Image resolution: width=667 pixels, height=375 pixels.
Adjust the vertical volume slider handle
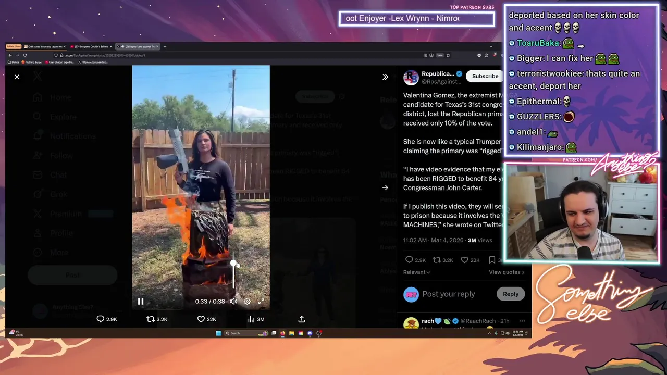coord(233,264)
